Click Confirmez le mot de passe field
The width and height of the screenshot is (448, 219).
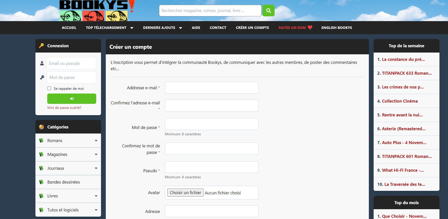pyautogui.click(x=212, y=149)
